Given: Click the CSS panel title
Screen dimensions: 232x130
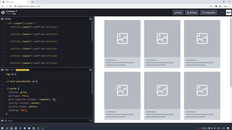Looking at the screenshot, I should point(7,70).
